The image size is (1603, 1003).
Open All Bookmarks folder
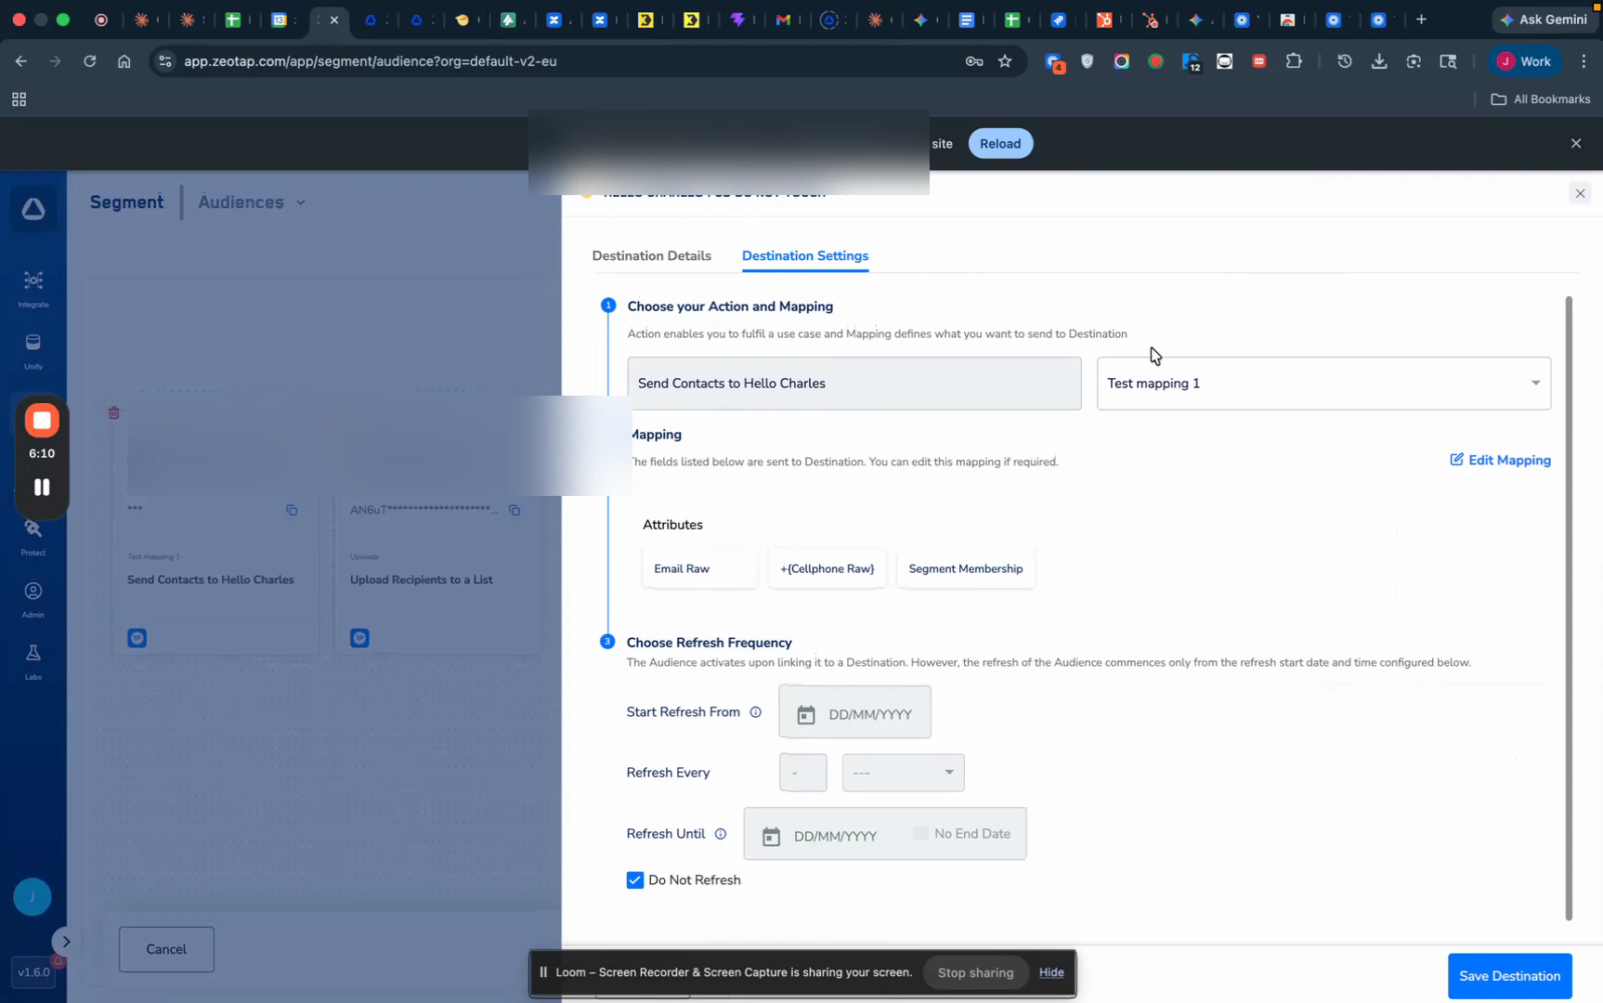click(x=1541, y=99)
